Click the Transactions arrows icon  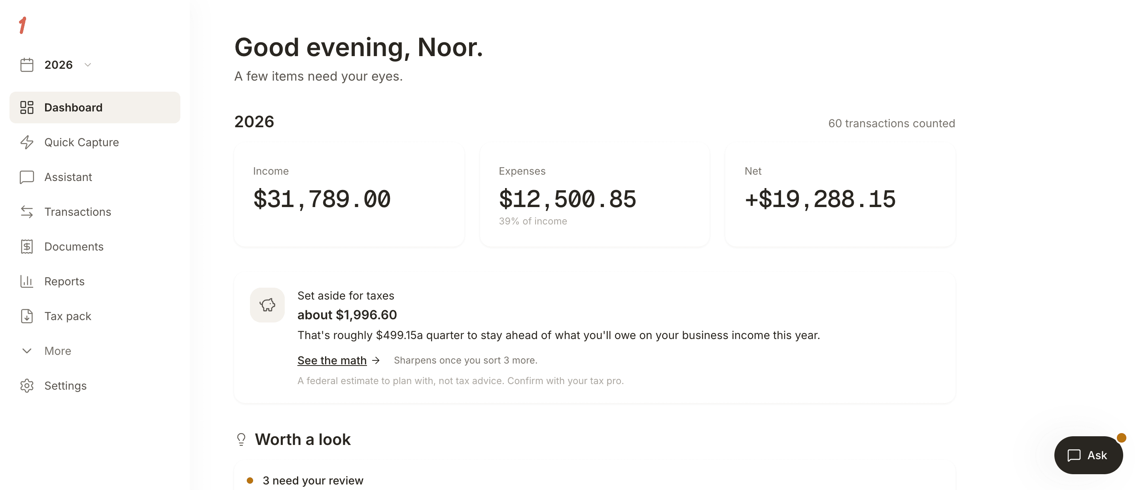27,212
